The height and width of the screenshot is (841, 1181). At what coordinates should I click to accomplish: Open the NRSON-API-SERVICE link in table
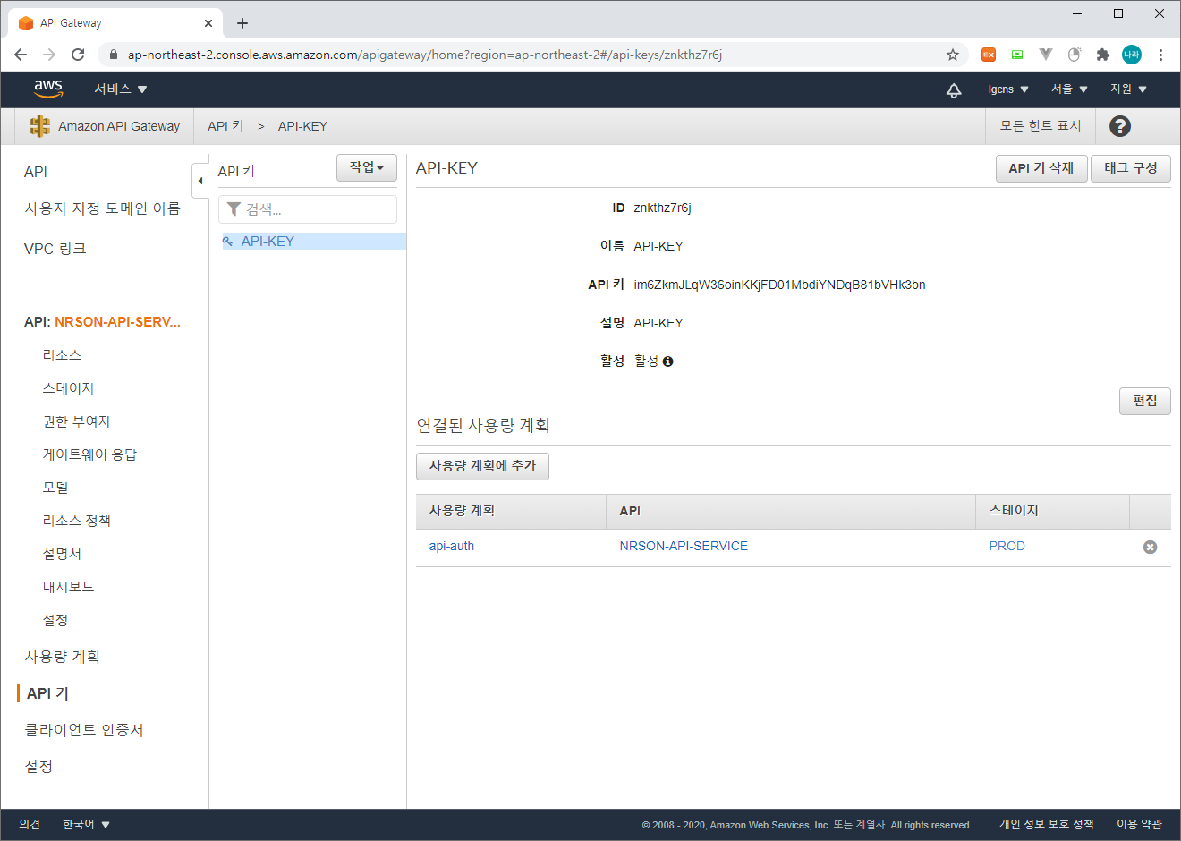(x=684, y=546)
